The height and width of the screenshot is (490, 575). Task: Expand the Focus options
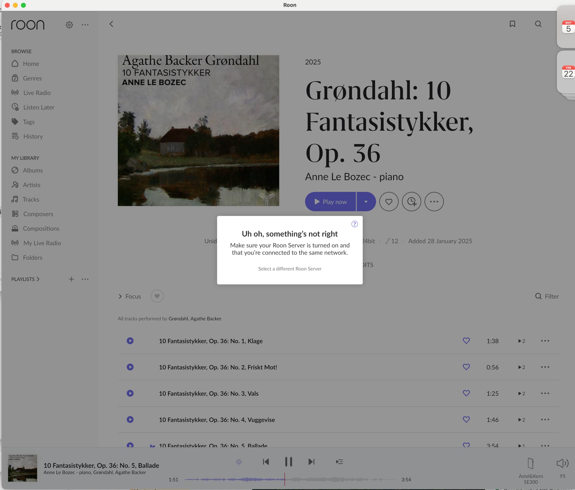(130, 296)
